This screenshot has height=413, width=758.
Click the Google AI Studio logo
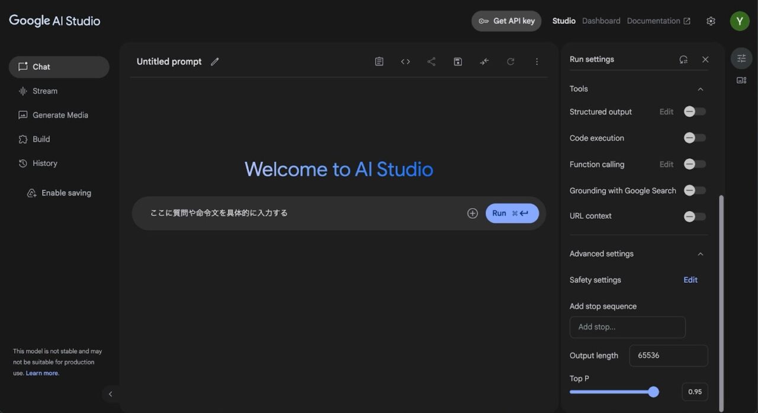coord(54,21)
